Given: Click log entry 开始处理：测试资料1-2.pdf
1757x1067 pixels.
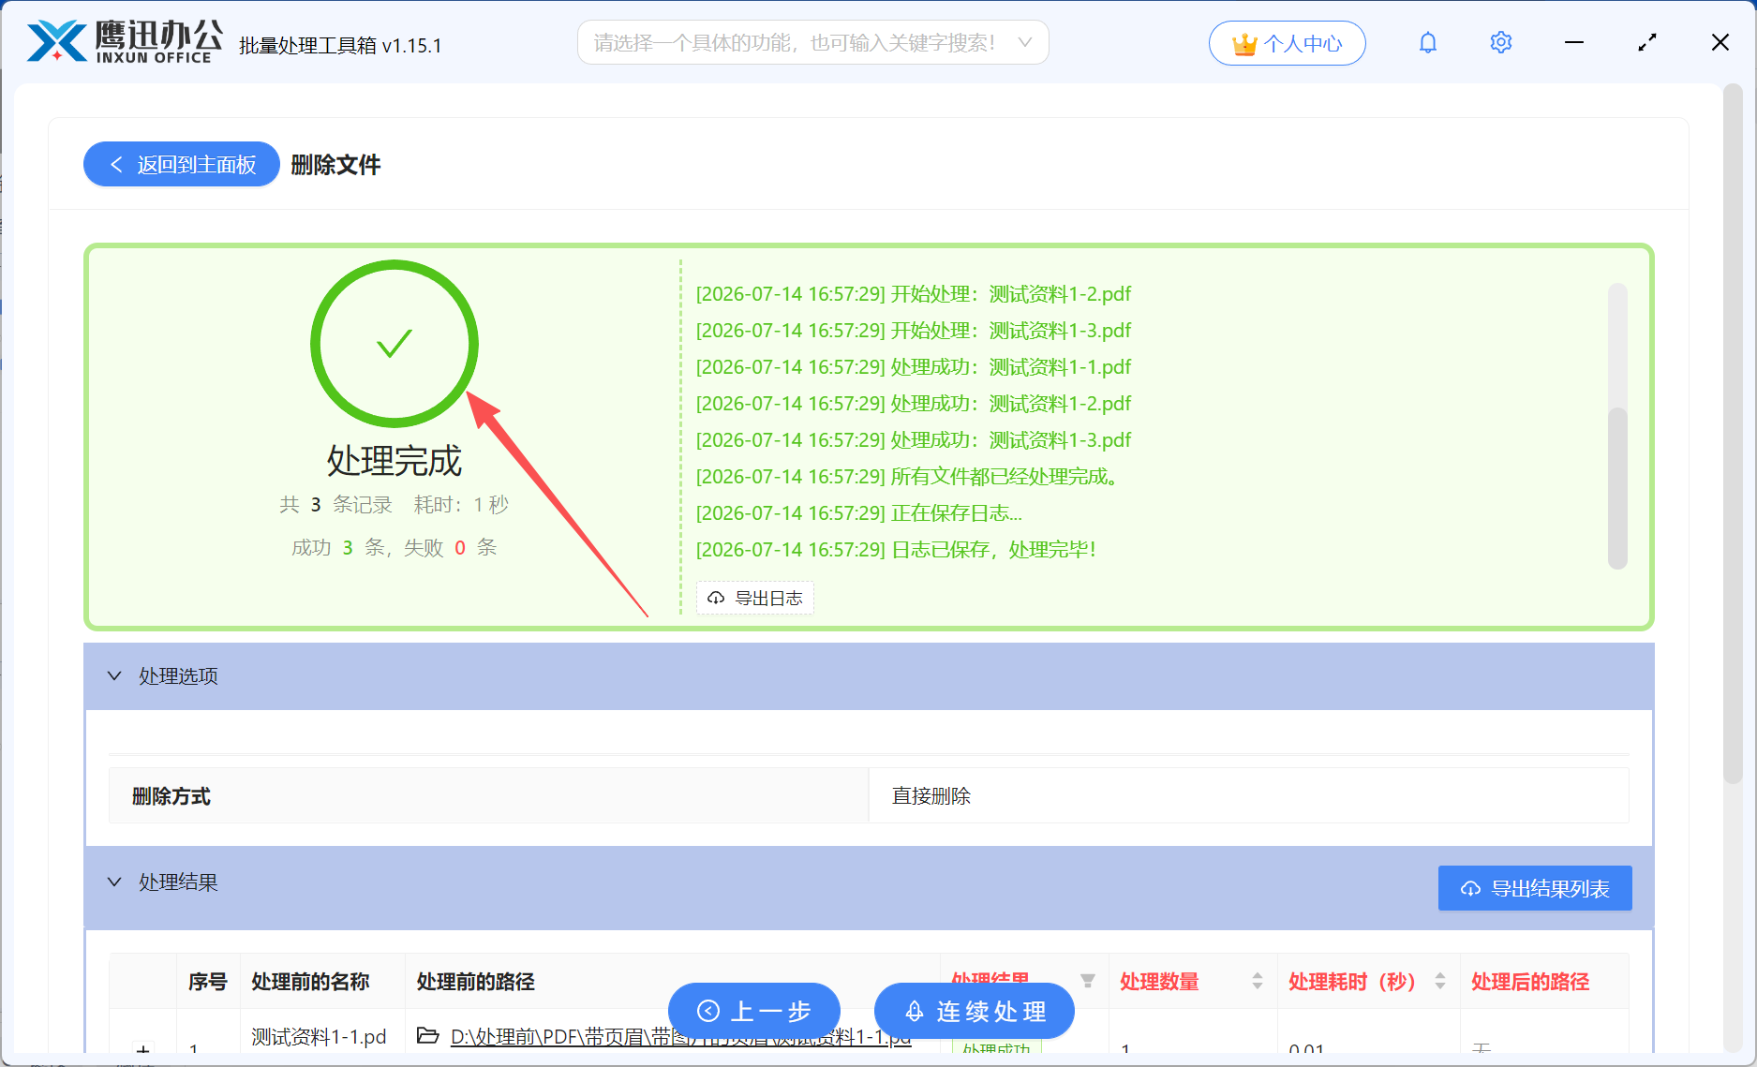Looking at the screenshot, I should [x=914, y=294].
